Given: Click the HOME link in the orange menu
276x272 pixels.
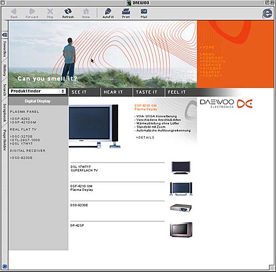Looking at the screenshot, I should [208, 48].
